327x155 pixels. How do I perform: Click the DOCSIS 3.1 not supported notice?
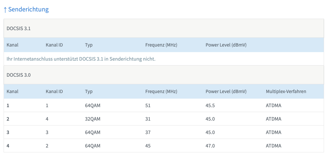coord(81,59)
